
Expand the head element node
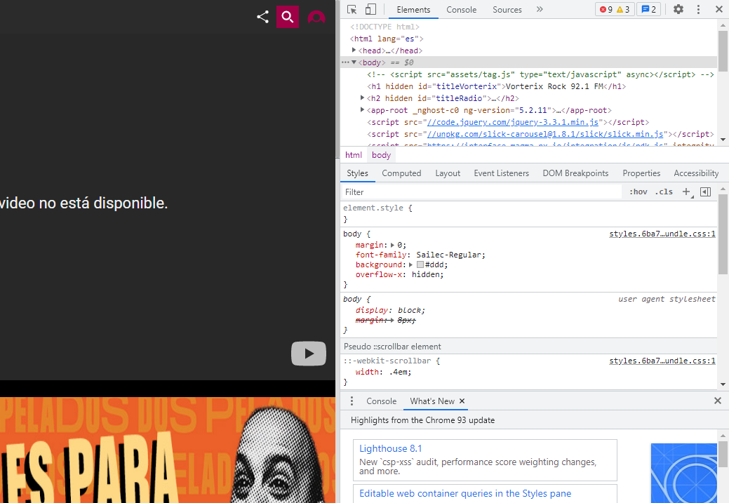[354, 51]
